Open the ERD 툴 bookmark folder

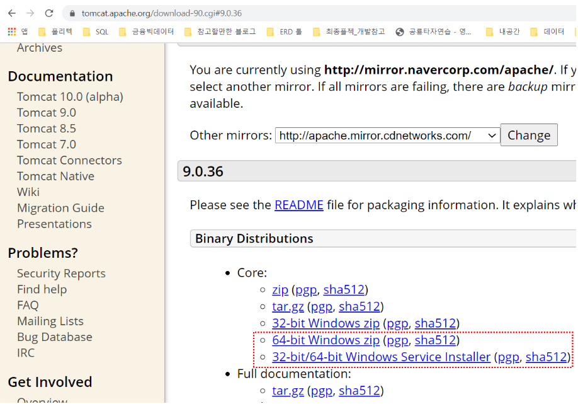pyautogui.click(x=284, y=32)
